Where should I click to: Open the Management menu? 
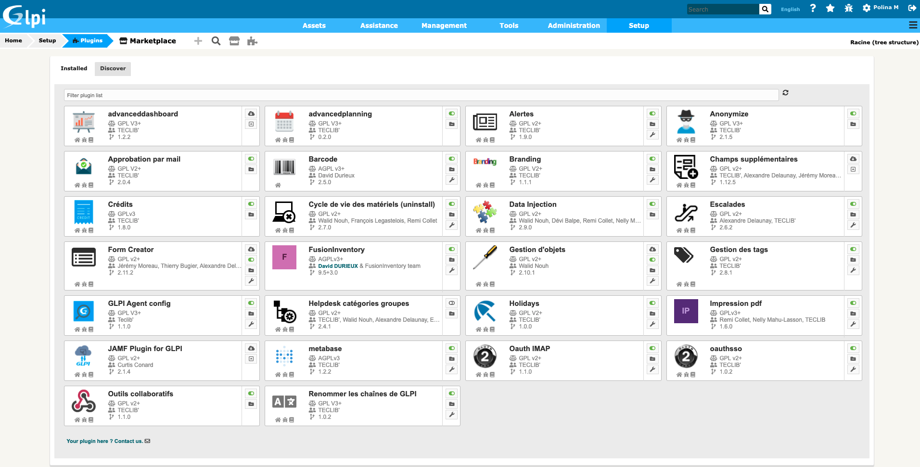(x=444, y=25)
